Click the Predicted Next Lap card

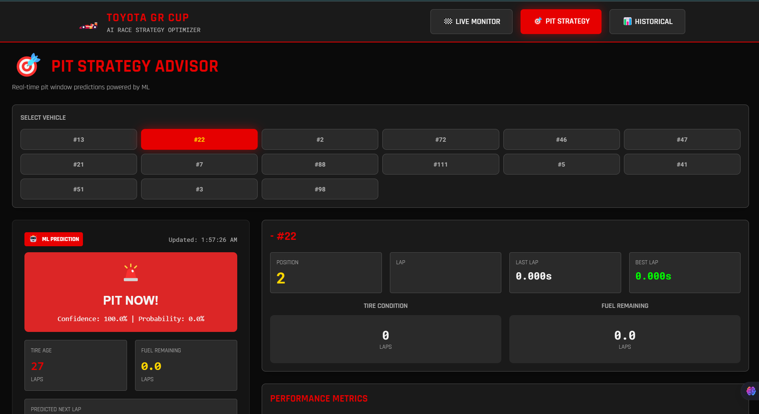point(131,406)
